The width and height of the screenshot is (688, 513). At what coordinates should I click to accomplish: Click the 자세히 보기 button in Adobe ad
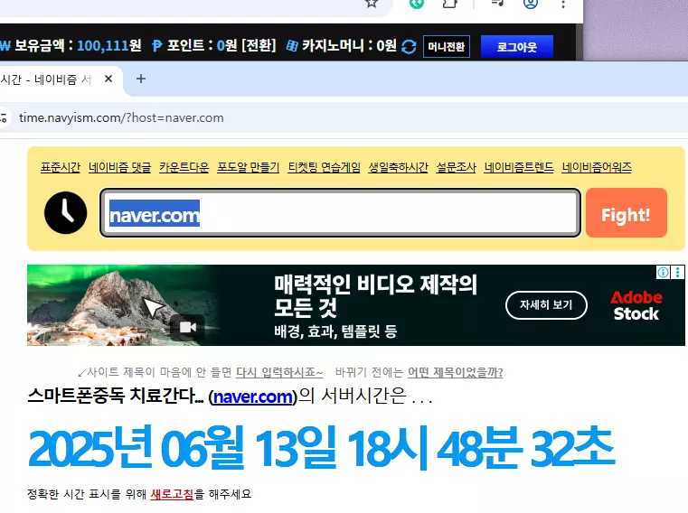click(x=546, y=305)
